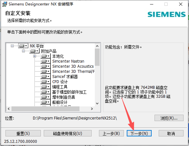Click the tree's horizontal scroll right arrow
This screenshot has height=146, width=189.
(x=92, y=109)
